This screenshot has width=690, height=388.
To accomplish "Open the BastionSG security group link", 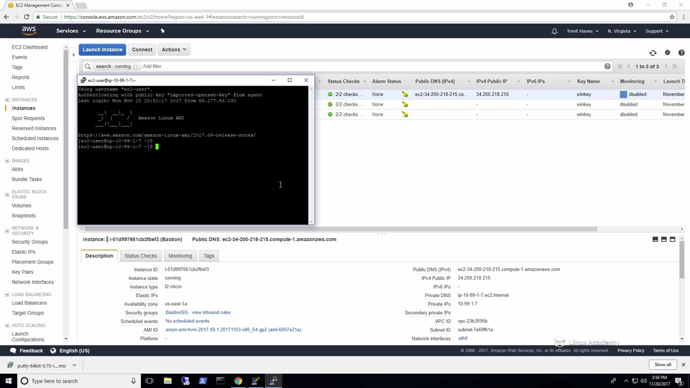I will pyautogui.click(x=177, y=313).
